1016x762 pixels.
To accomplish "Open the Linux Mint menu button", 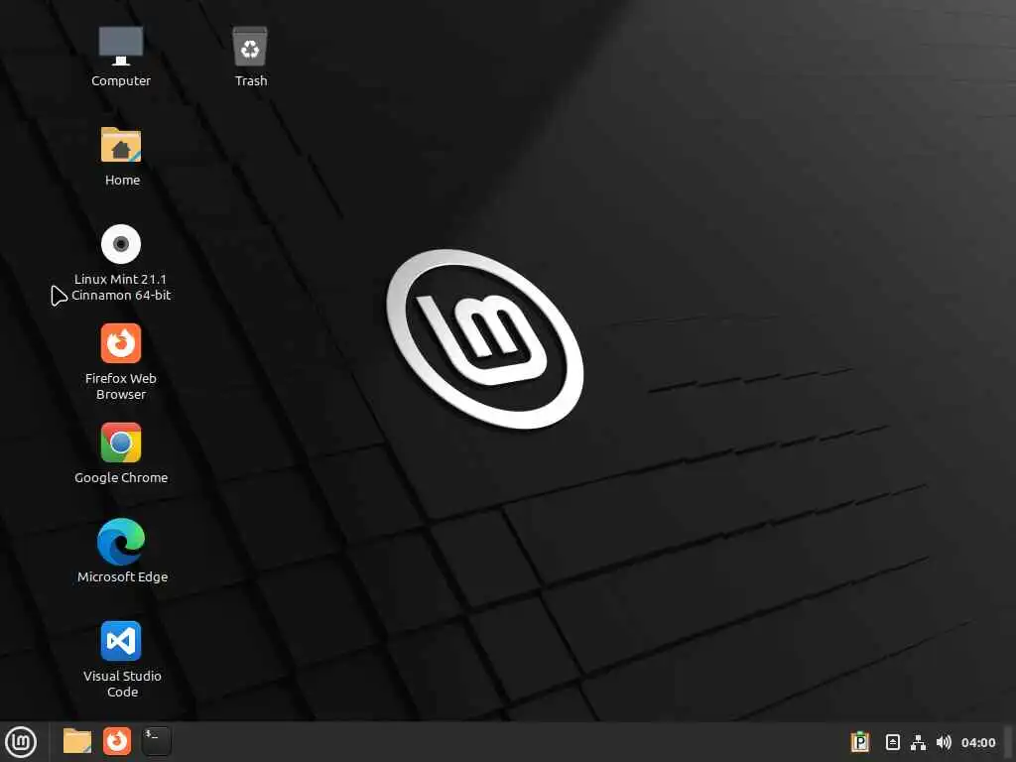I will point(21,742).
